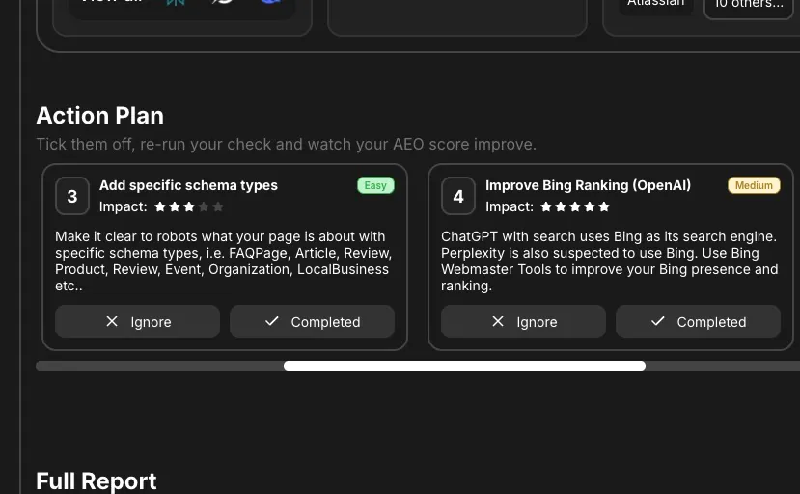The image size is (800, 494).
Task: Click the schema types description paragraph
Action: [x=224, y=261]
